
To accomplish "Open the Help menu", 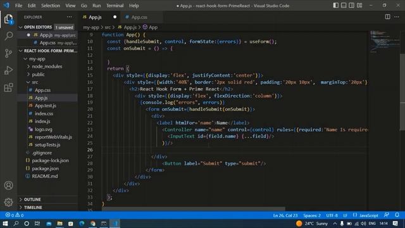I will point(134,6).
